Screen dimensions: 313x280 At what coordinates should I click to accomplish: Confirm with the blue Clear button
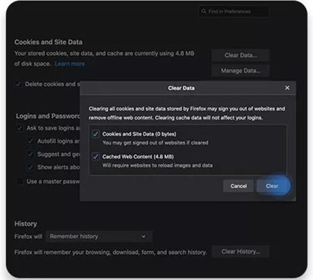[272, 186]
